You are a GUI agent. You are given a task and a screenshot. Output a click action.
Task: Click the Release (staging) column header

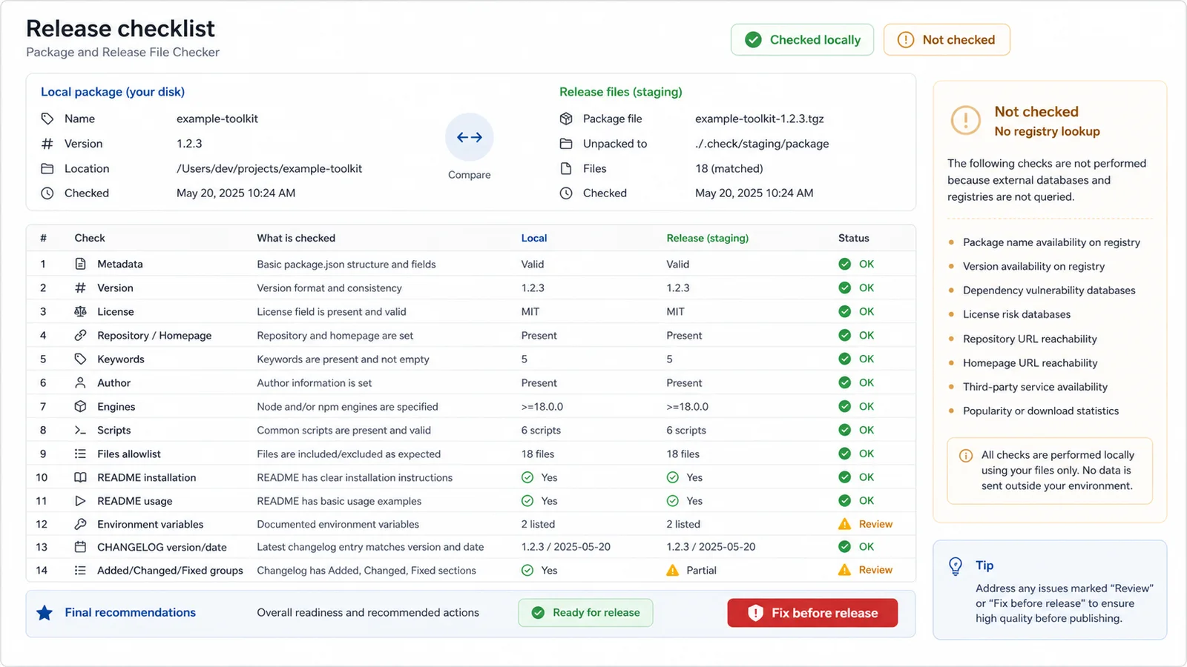[708, 238]
